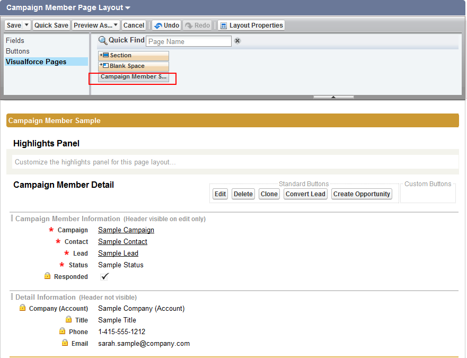Image resolution: width=467 pixels, height=358 pixels.
Task: Expand the Preview As menu
Action: [x=96, y=25]
